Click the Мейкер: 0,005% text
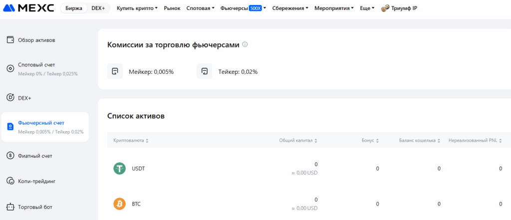The width and height of the screenshot is (511, 220). pos(151,72)
